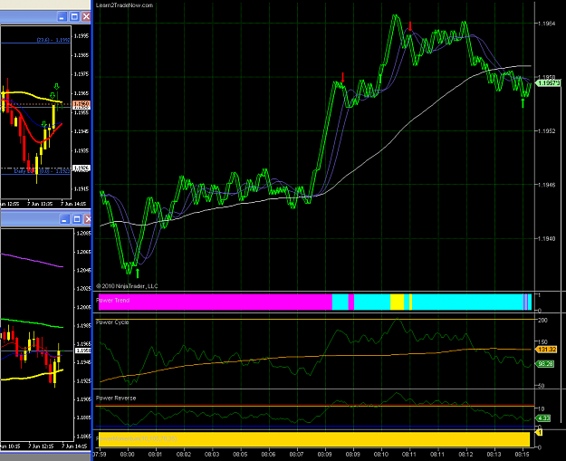Click the PowerMomentum(10,105,70,35) label
The height and width of the screenshot is (461, 566).
[137, 438]
